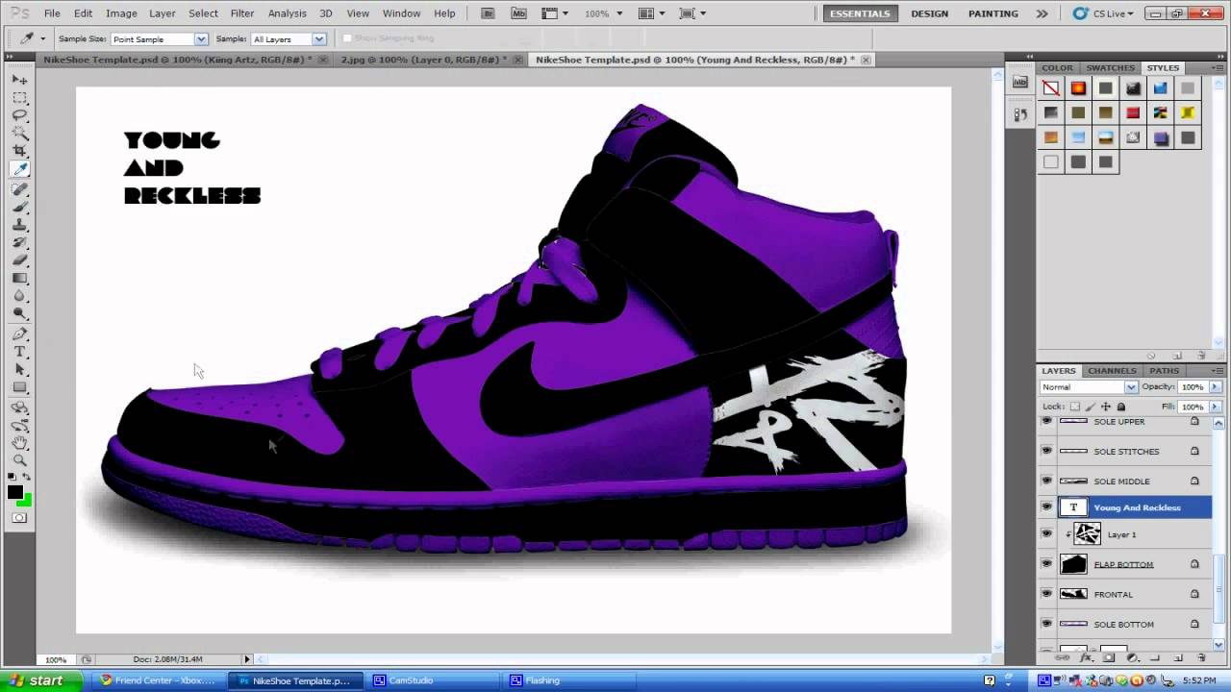The width and height of the screenshot is (1231, 692).
Task: Select the Eyedropper tool in toolbox
Action: click(19, 169)
